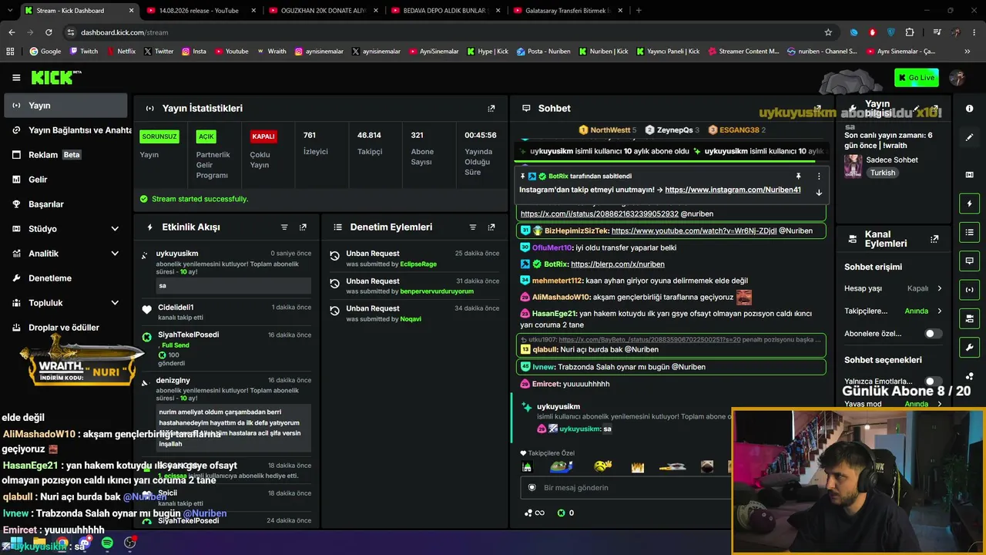This screenshot has width=986, height=555.
Task: Reload the dashboard page
Action: click(x=49, y=32)
